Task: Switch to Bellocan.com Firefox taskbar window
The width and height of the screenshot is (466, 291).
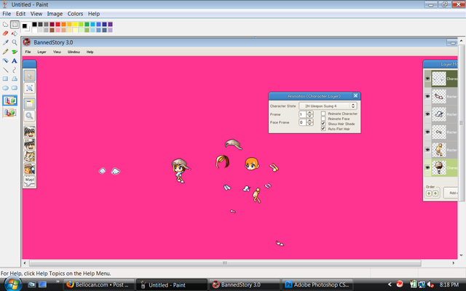Action: pyautogui.click(x=98, y=284)
